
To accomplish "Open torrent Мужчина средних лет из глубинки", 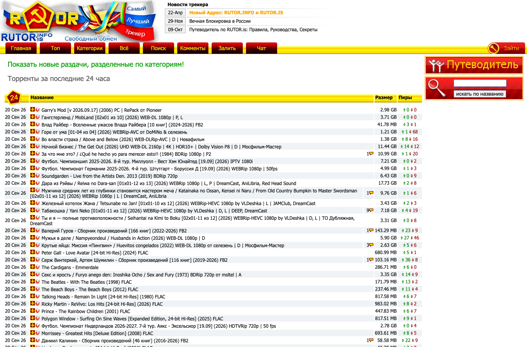I will tap(194, 193).
